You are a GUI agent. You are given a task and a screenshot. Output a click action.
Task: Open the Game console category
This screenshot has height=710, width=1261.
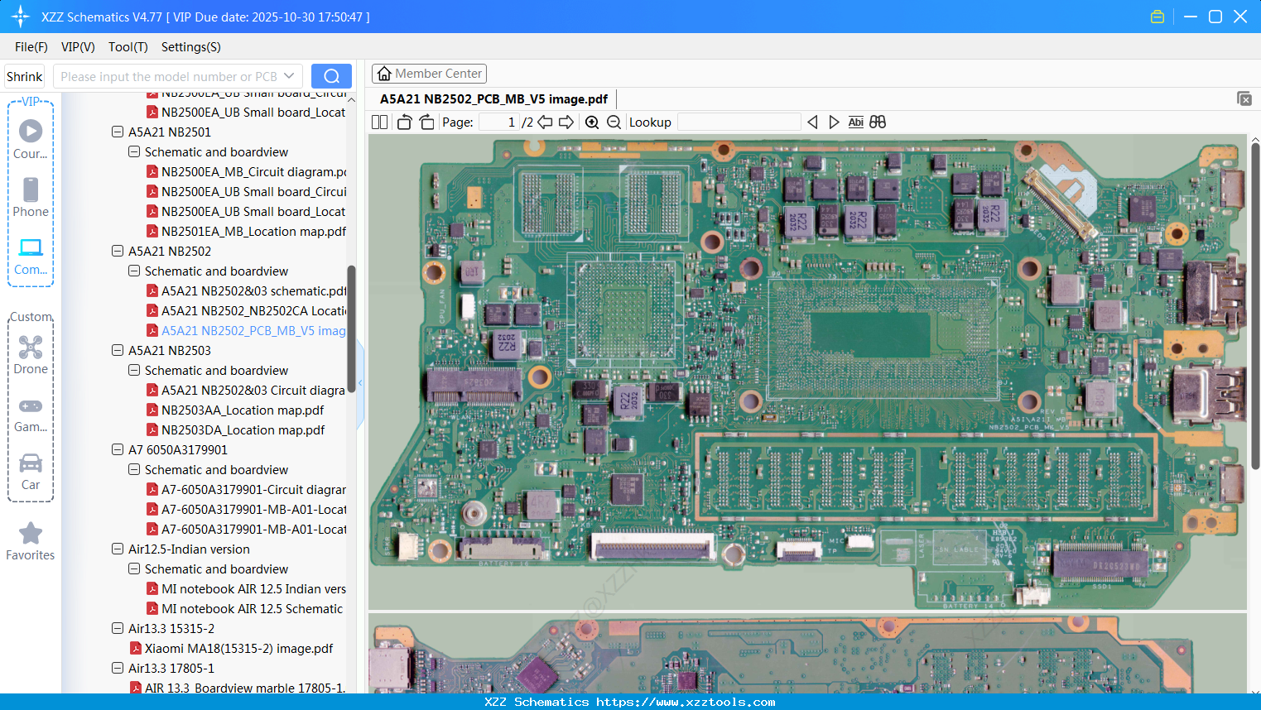31,414
